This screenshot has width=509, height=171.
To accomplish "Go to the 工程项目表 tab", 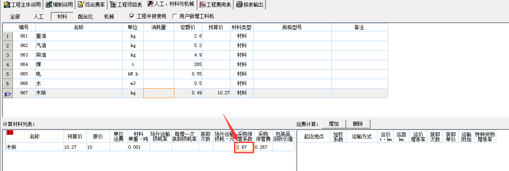I will [x=126, y=5].
